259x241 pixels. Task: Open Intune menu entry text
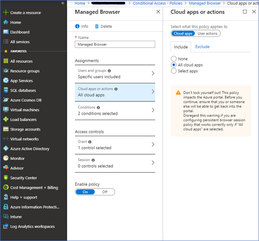click(x=16, y=216)
